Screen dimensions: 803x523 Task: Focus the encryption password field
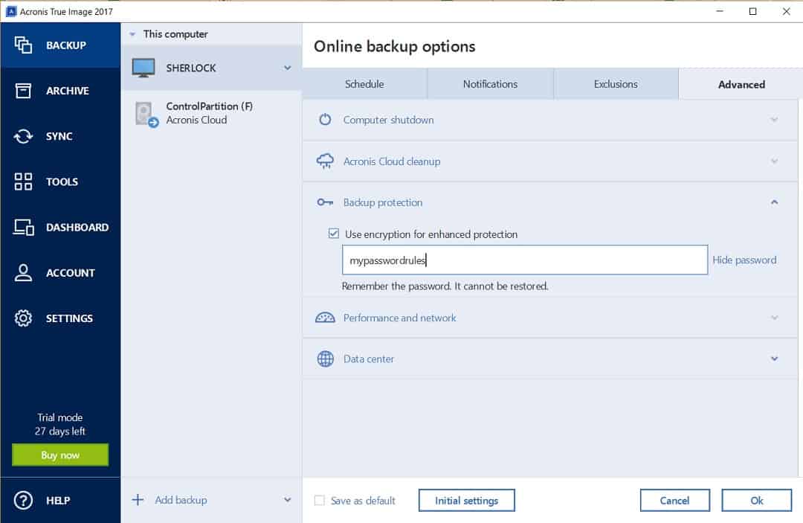pos(524,260)
